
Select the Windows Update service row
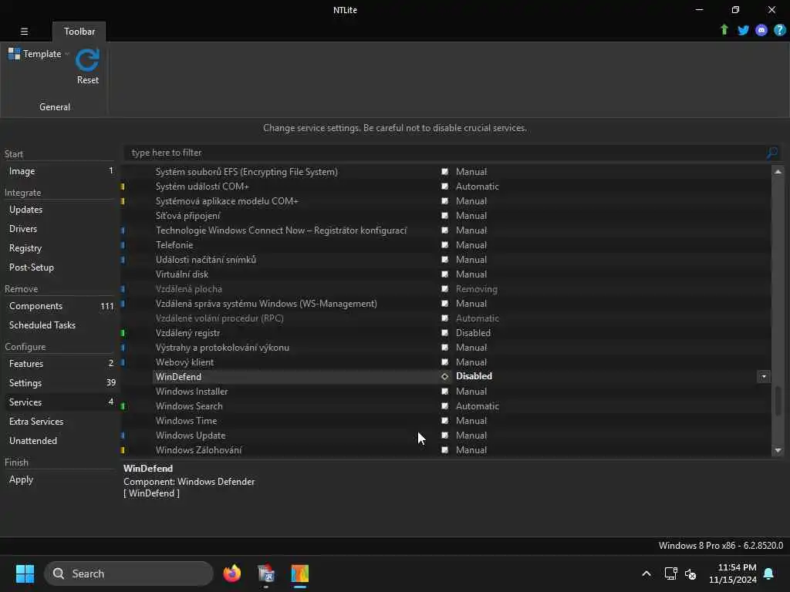[x=445, y=435]
